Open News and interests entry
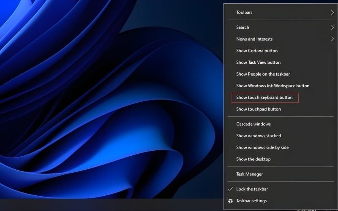 [x=281, y=39]
